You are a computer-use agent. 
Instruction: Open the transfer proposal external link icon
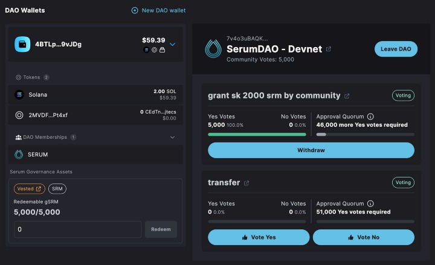(x=246, y=183)
